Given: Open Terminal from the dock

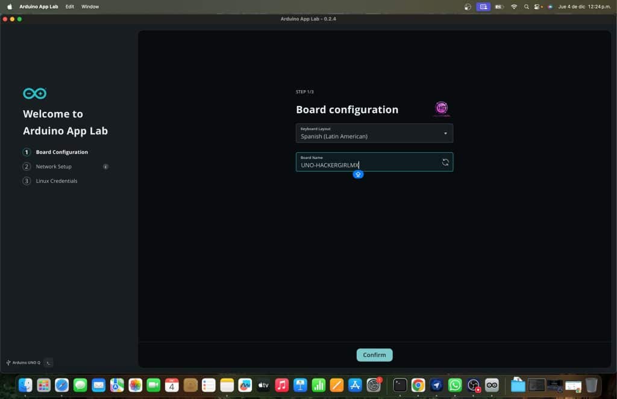Looking at the screenshot, I should [x=400, y=385].
